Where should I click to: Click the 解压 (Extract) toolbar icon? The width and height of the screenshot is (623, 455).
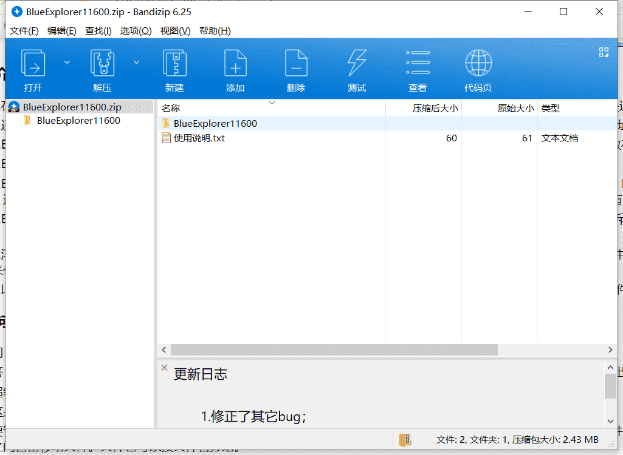[103, 63]
